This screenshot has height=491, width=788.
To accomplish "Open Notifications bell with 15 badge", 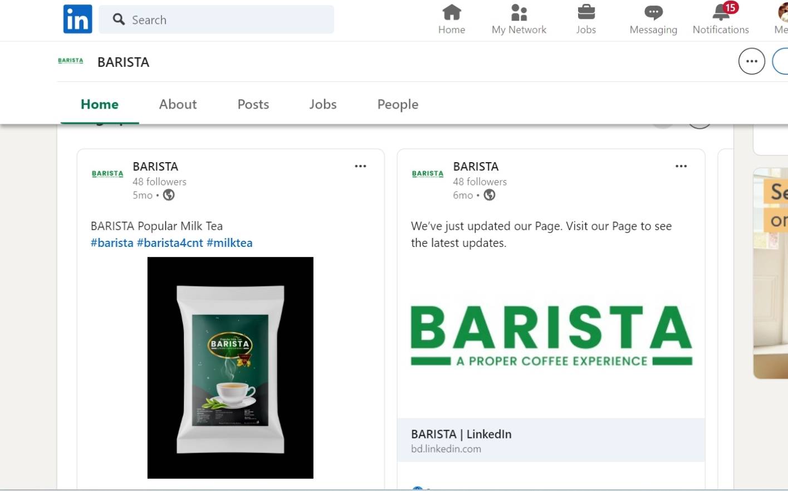I will pos(721,12).
